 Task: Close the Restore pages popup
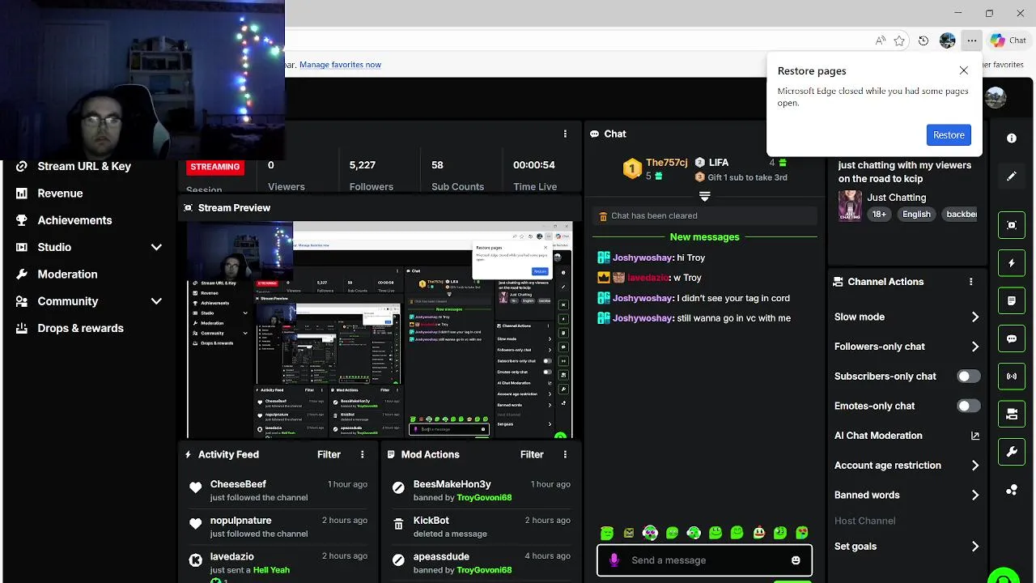(964, 70)
